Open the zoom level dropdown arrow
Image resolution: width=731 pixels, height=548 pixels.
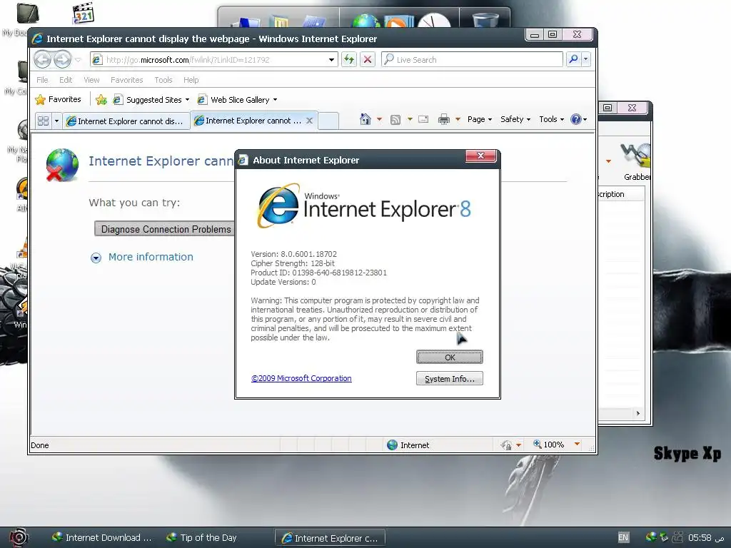coord(577,444)
